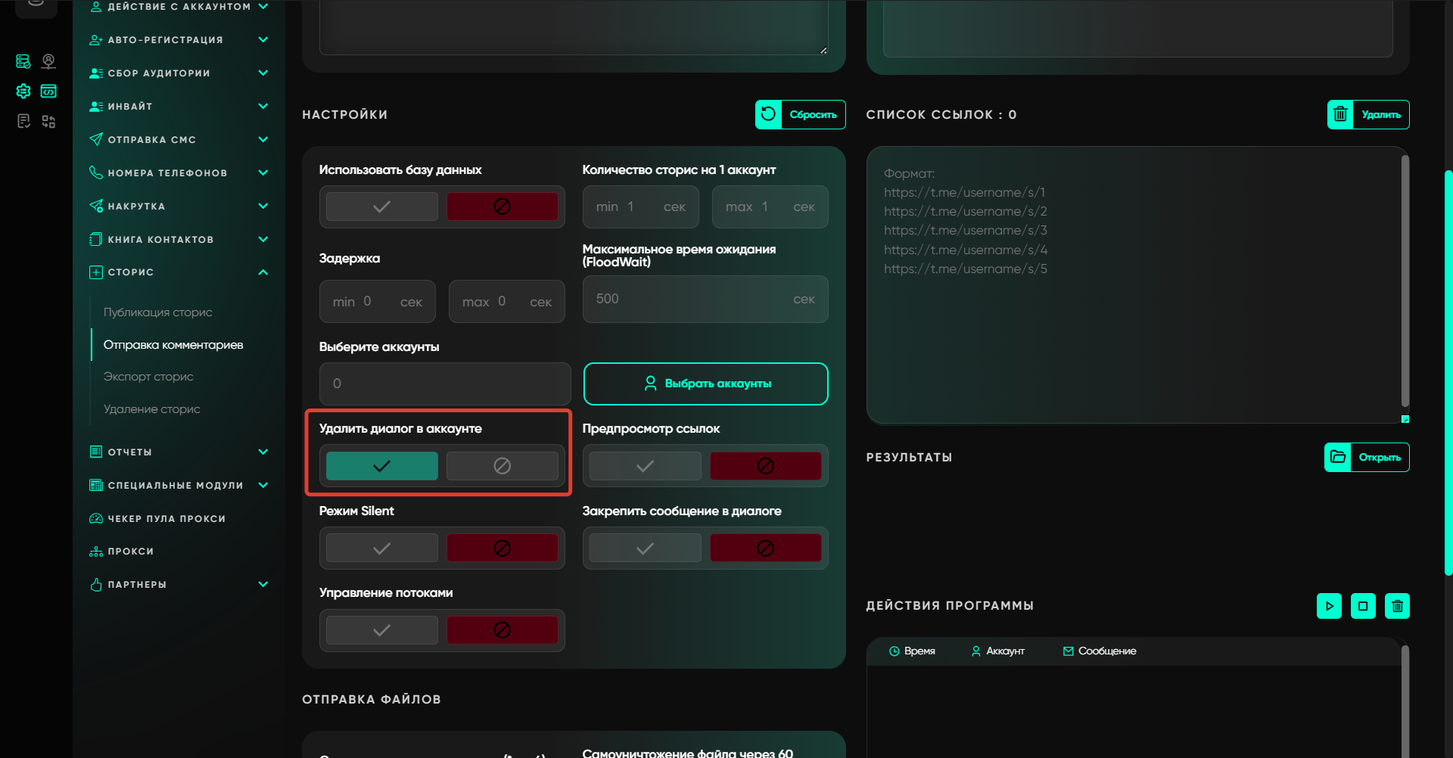Click the FloodWait max wait time field
Image resolution: width=1453 pixels, height=758 pixels.
[x=689, y=300]
